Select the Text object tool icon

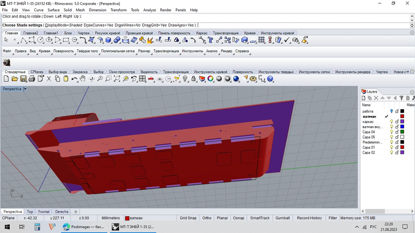210,40
